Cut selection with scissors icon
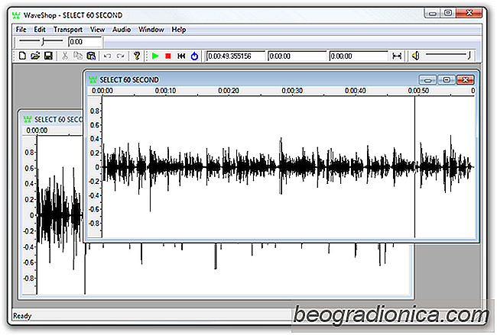The width and height of the screenshot is (497, 335). click(x=65, y=56)
